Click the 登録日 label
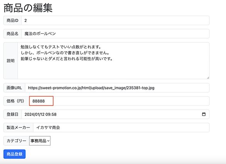Image resolution: width=226 pixels, height=164 pixels. (x=13, y=114)
